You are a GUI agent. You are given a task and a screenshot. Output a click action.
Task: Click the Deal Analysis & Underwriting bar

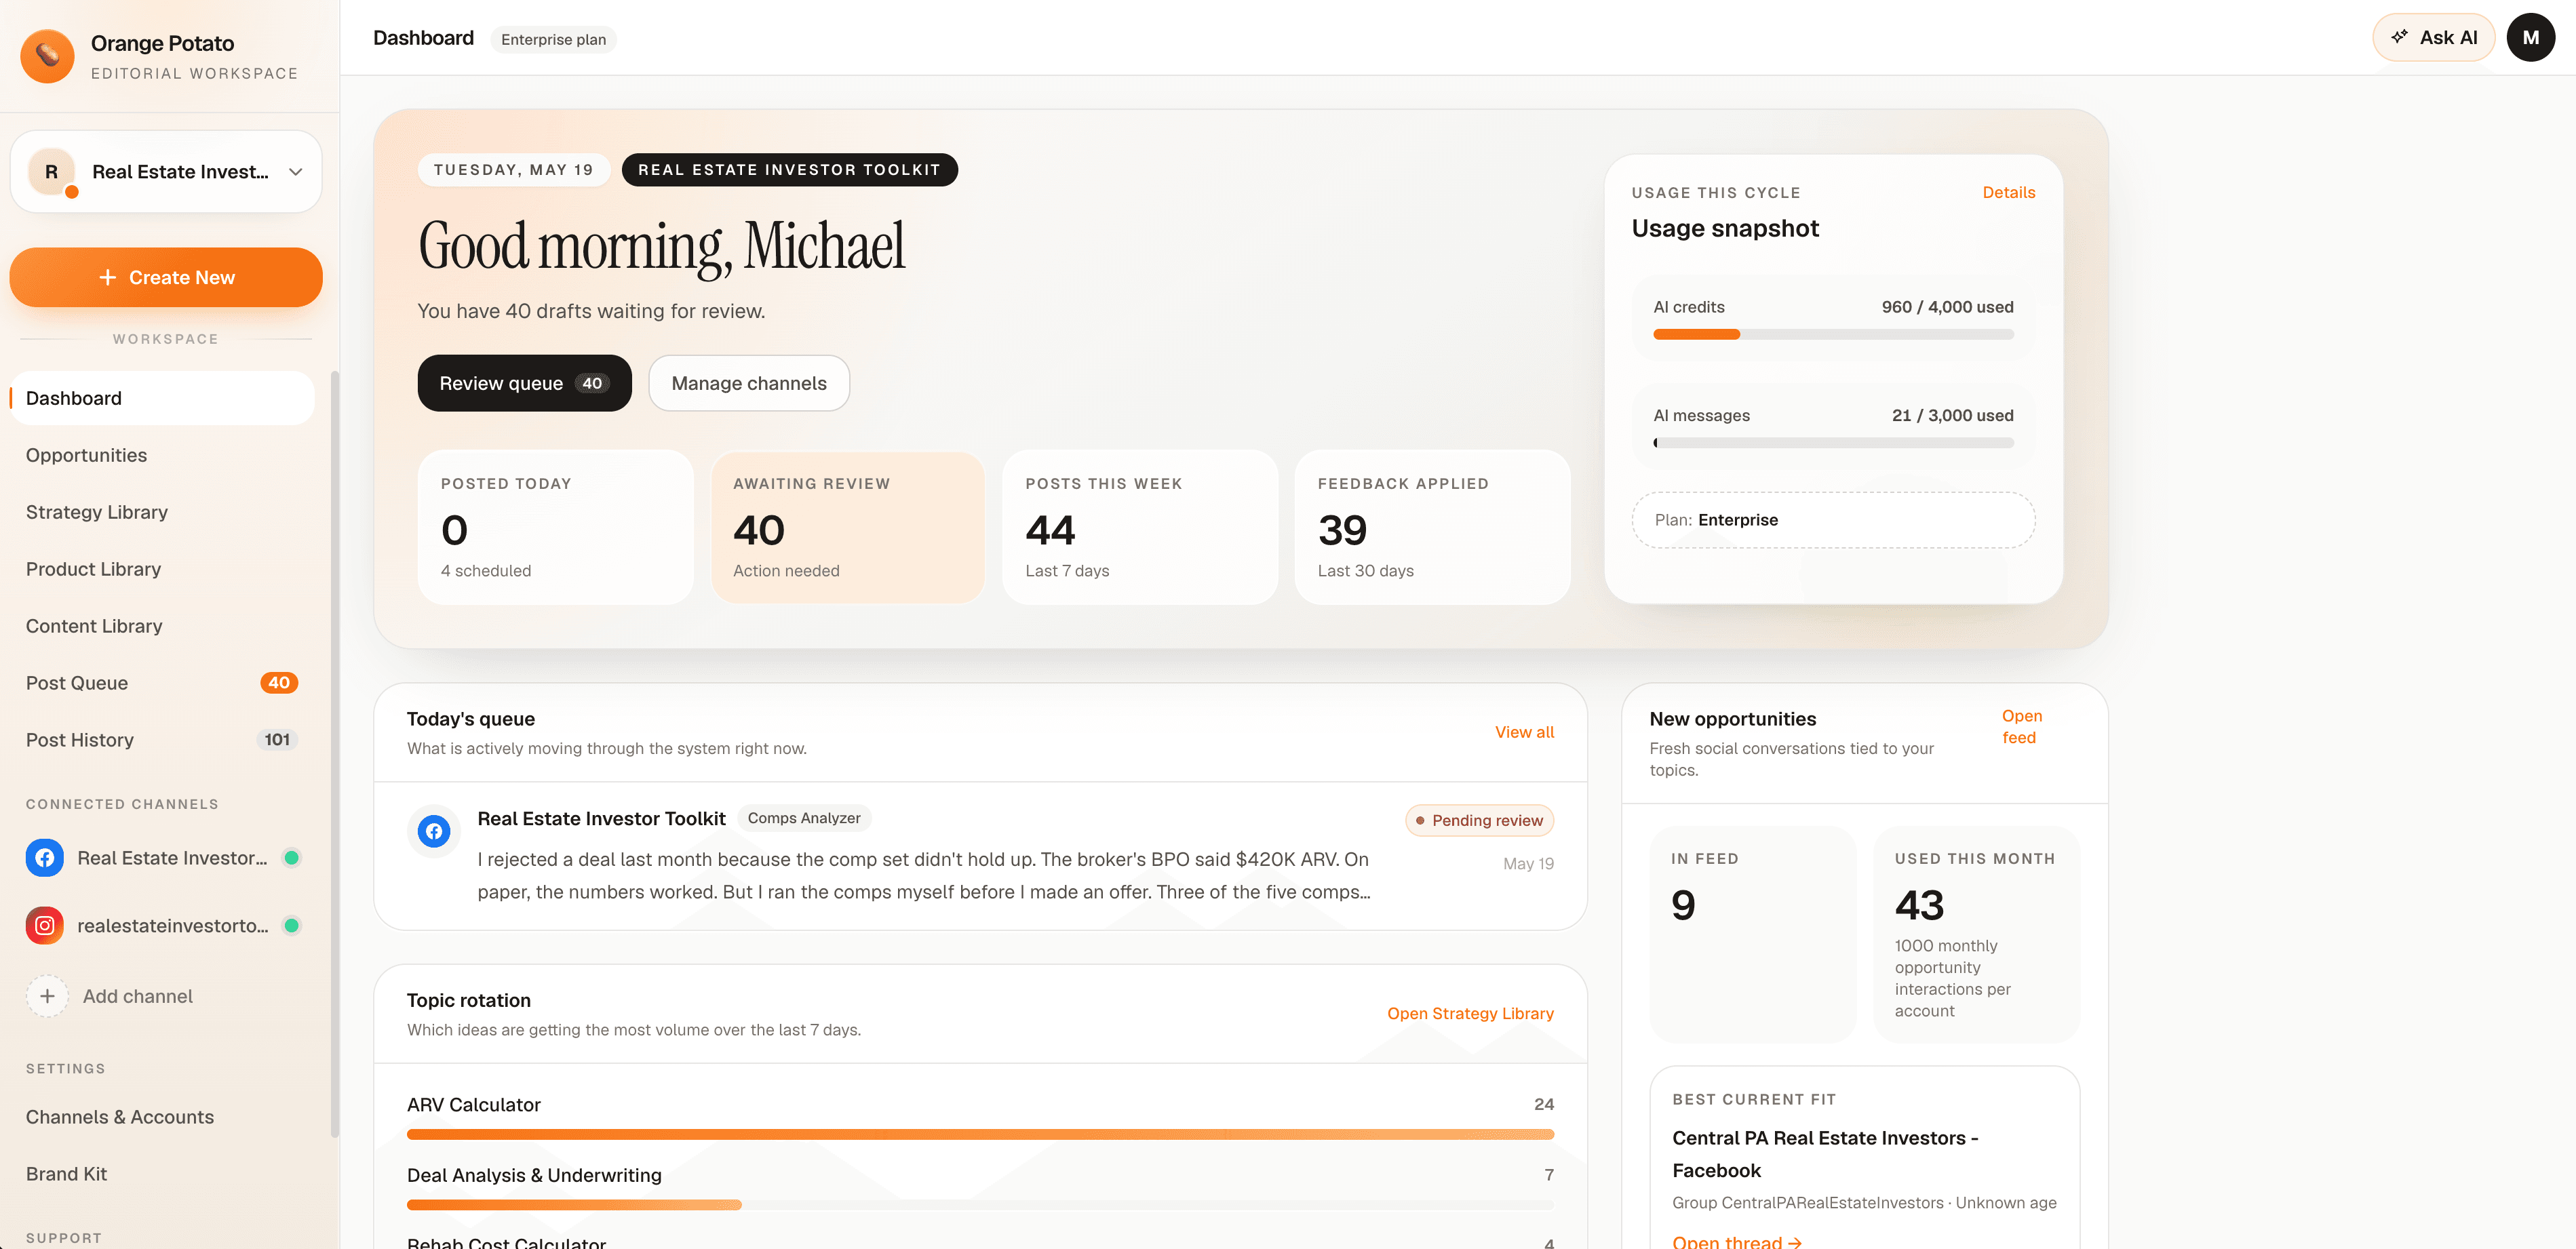[980, 1204]
